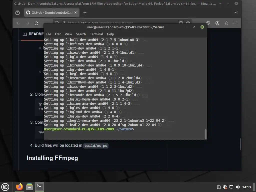
Task: Click the Firefox reload page icon
Action: tap(36, 23)
